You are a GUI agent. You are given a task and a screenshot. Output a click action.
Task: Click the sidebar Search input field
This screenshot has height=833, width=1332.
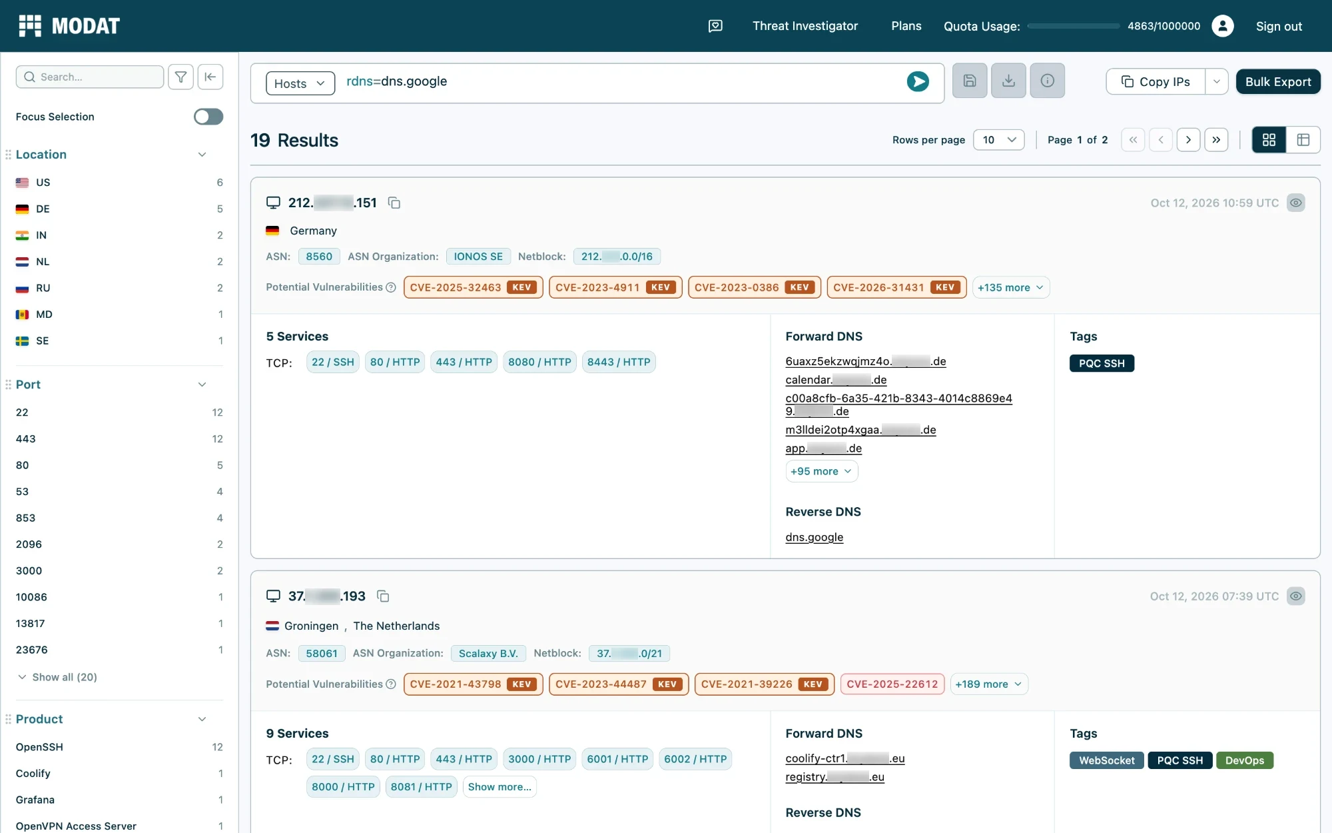click(x=90, y=77)
